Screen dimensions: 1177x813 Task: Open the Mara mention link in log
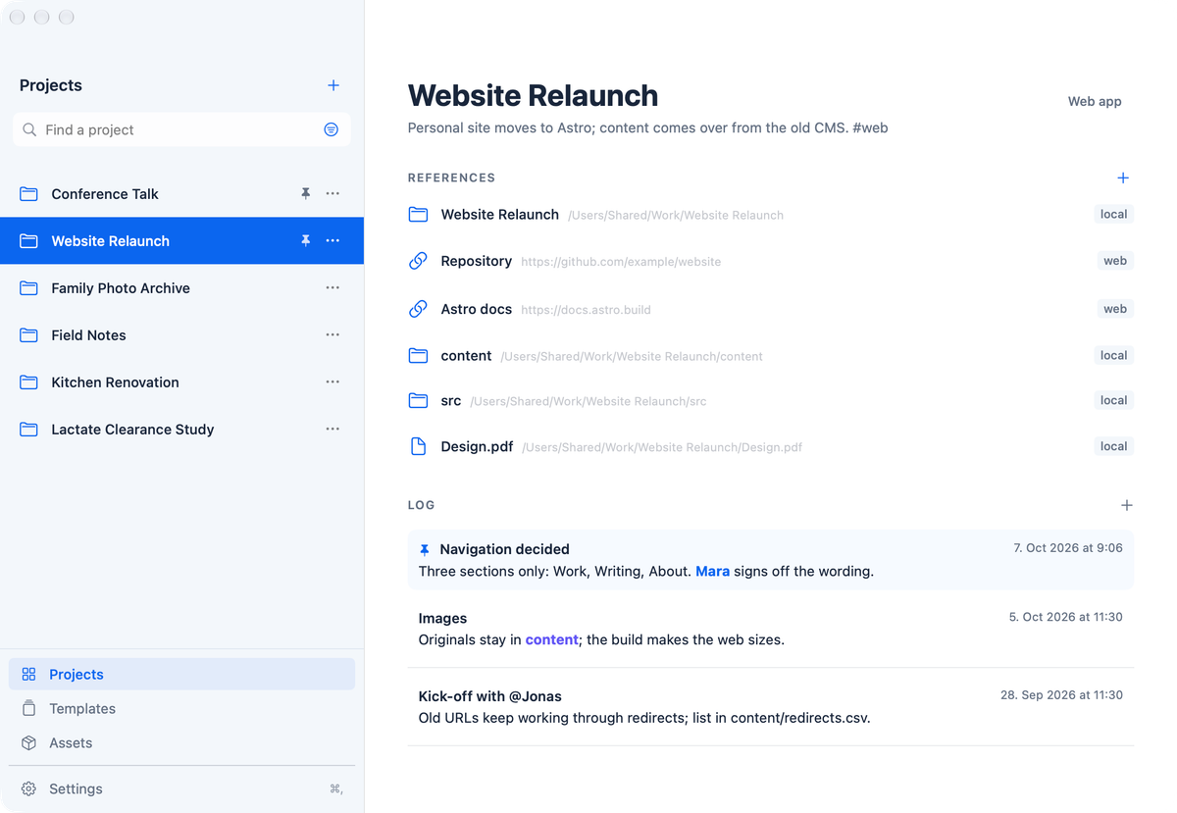[x=712, y=571]
